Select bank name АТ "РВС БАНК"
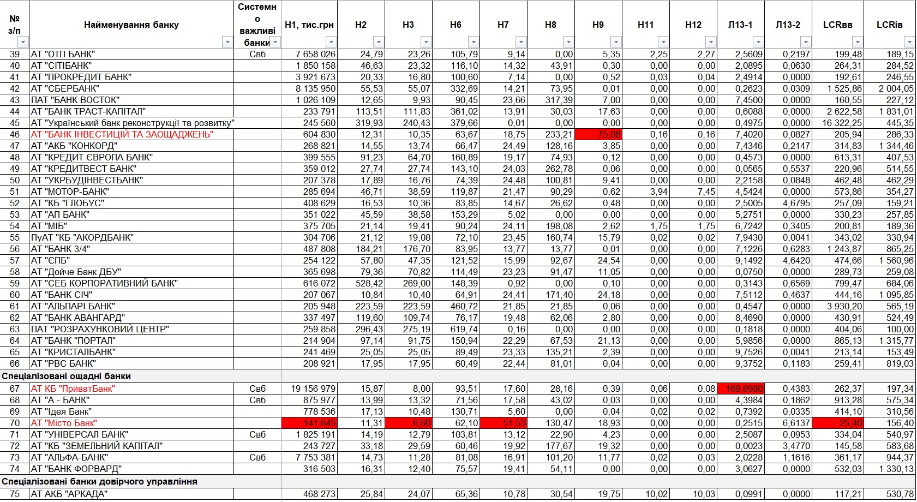 pyautogui.click(x=64, y=363)
